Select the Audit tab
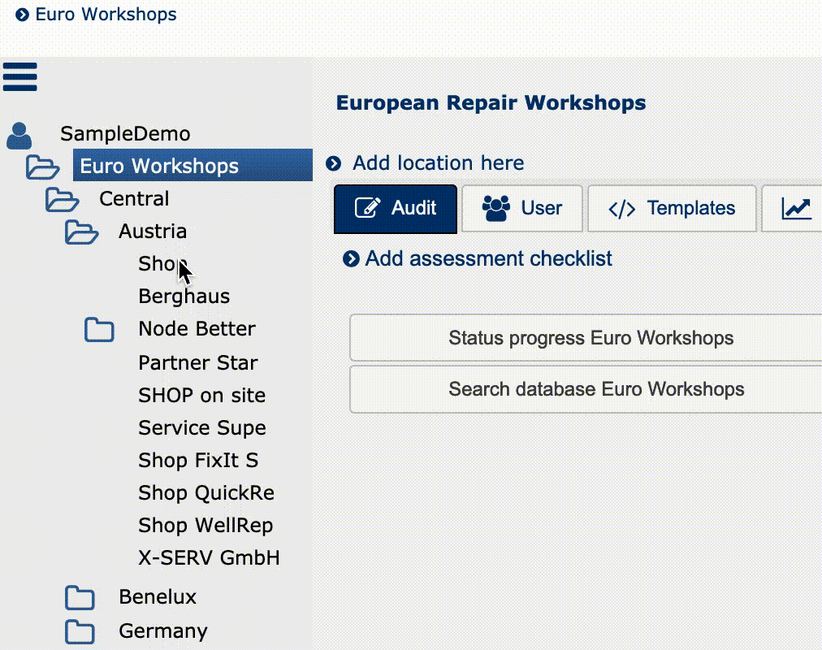 (x=396, y=209)
